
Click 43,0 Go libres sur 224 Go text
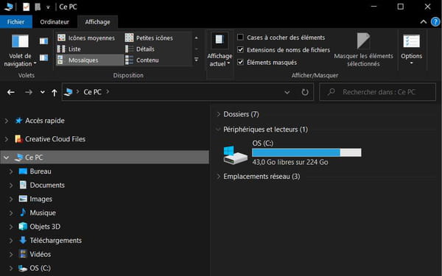coord(290,162)
